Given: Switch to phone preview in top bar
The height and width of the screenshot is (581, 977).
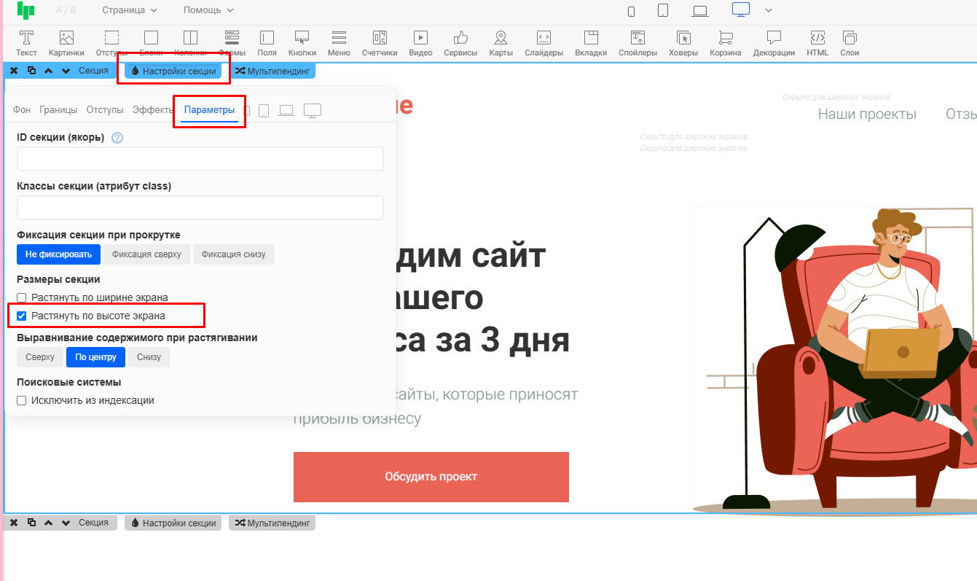Looking at the screenshot, I should coord(631,11).
